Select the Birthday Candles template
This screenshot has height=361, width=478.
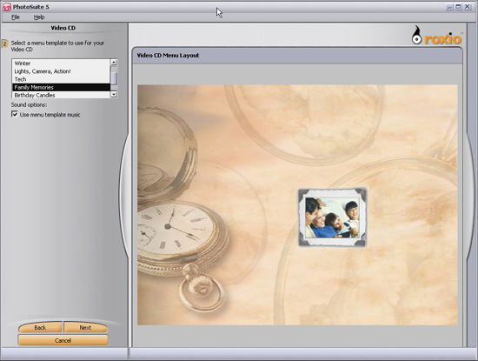(61, 95)
